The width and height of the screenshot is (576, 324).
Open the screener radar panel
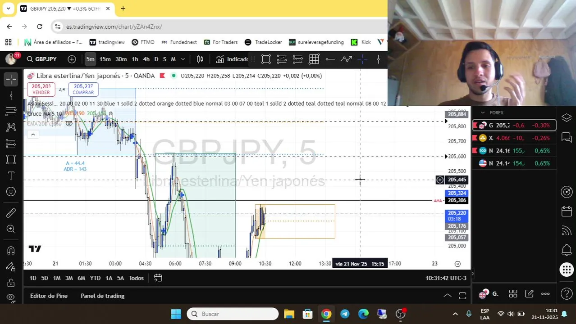567,192
